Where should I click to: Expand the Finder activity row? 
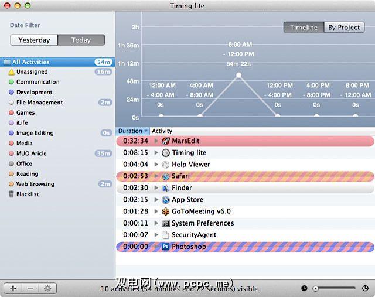click(156, 188)
